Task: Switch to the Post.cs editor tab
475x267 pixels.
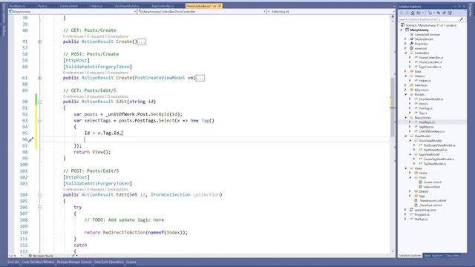Action: pos(42,6)
